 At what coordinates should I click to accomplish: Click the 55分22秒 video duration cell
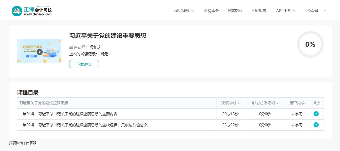point(230,125)
